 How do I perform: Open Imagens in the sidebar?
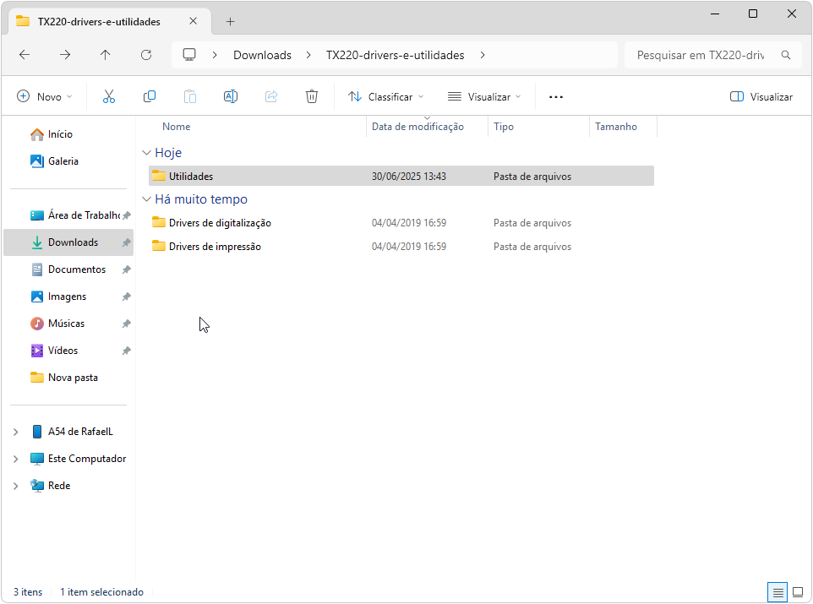68,297
